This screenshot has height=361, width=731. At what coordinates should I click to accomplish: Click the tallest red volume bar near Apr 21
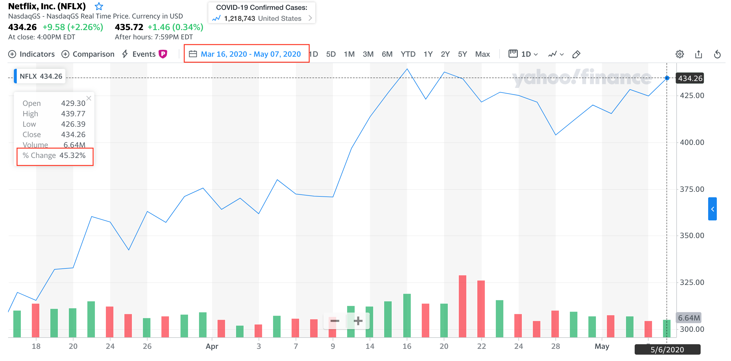point(463,306)
